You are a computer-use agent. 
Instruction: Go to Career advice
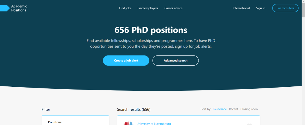[173, 8]
